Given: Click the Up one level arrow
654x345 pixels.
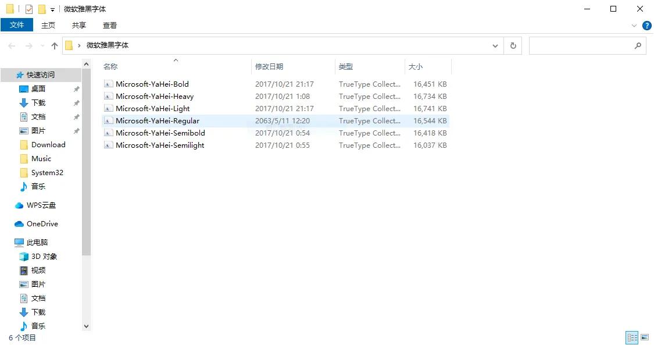Looking at the screenshot, I should tap(55, 46).
